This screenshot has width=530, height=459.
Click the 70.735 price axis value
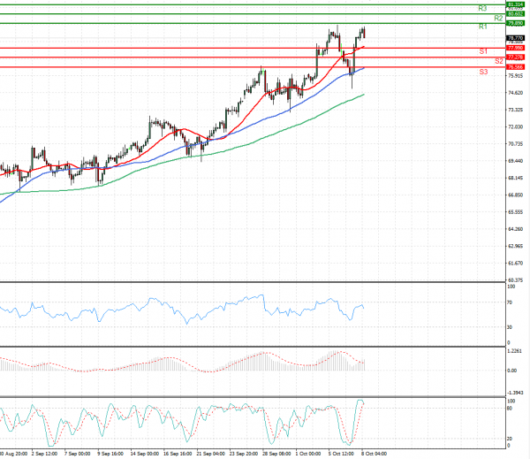click(x=516, y=144)
